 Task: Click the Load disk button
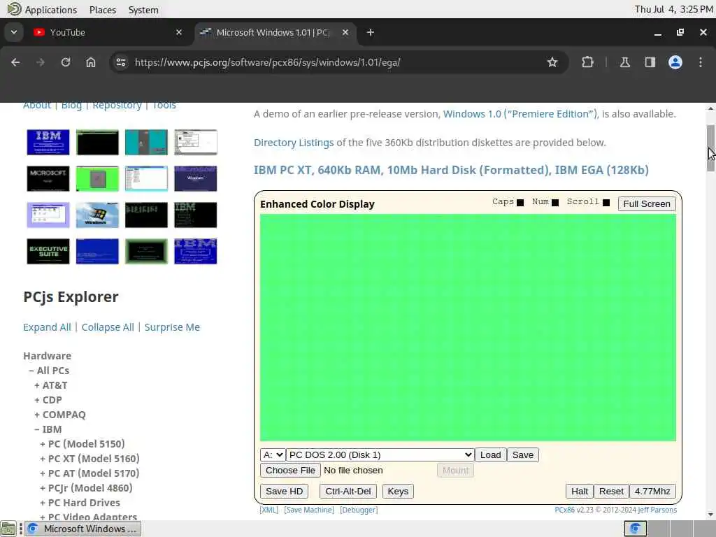[490, 454]
